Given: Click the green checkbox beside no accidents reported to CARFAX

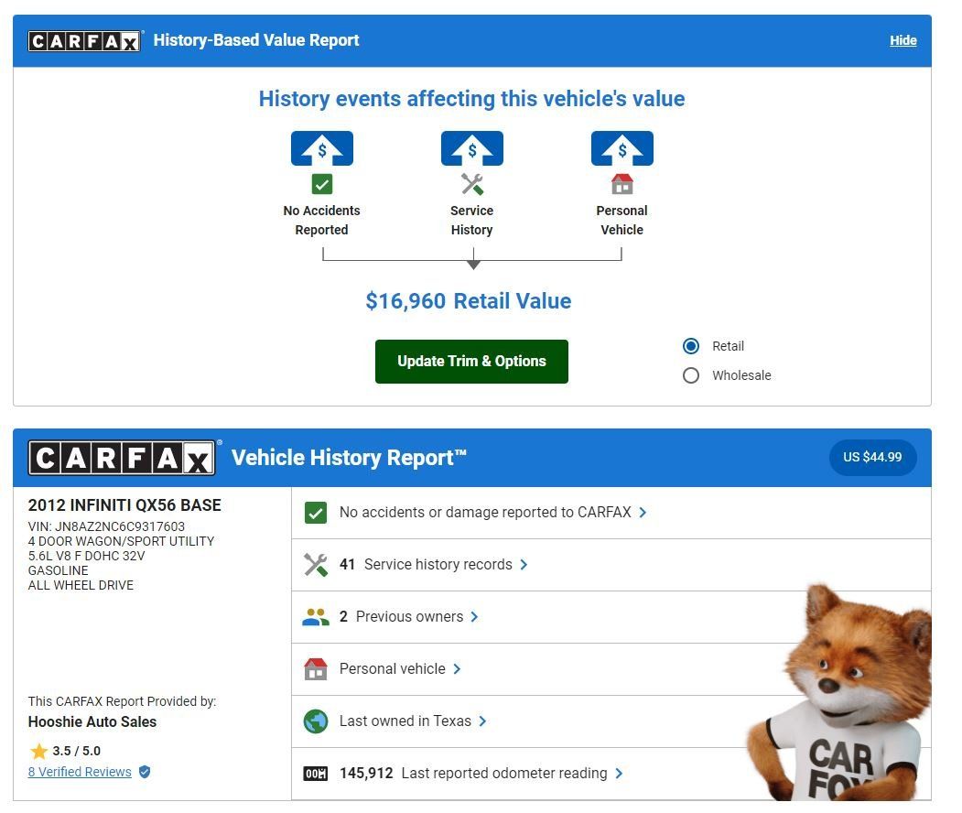Looking at the screenshot, I should pos(316,513).
